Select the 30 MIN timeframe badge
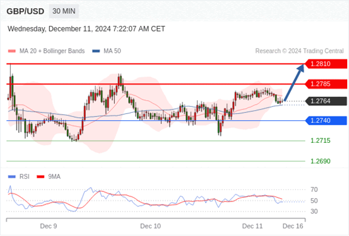 point(64,11)
